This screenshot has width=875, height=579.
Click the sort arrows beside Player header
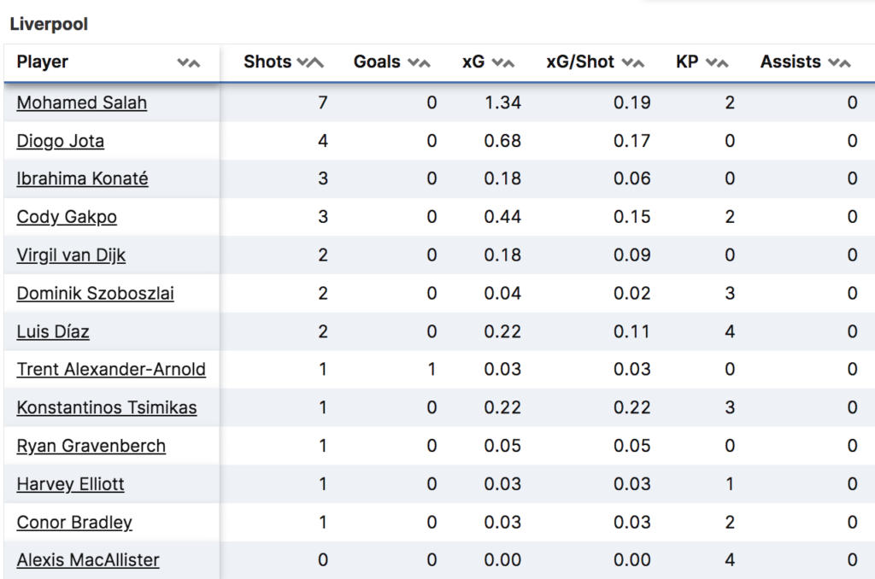(x=189, y=63)
